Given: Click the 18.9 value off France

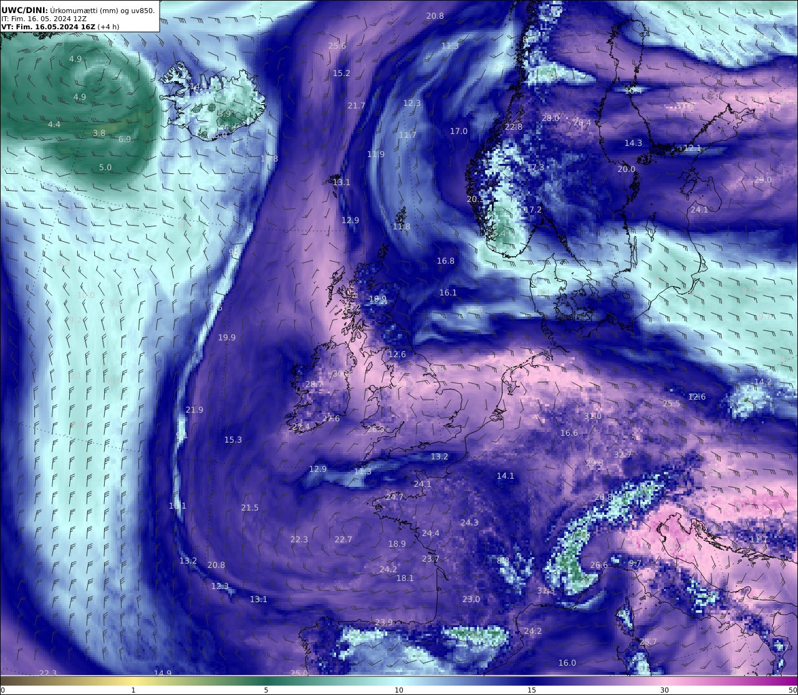Looking at the screenshot, I should tap(397, 544).
